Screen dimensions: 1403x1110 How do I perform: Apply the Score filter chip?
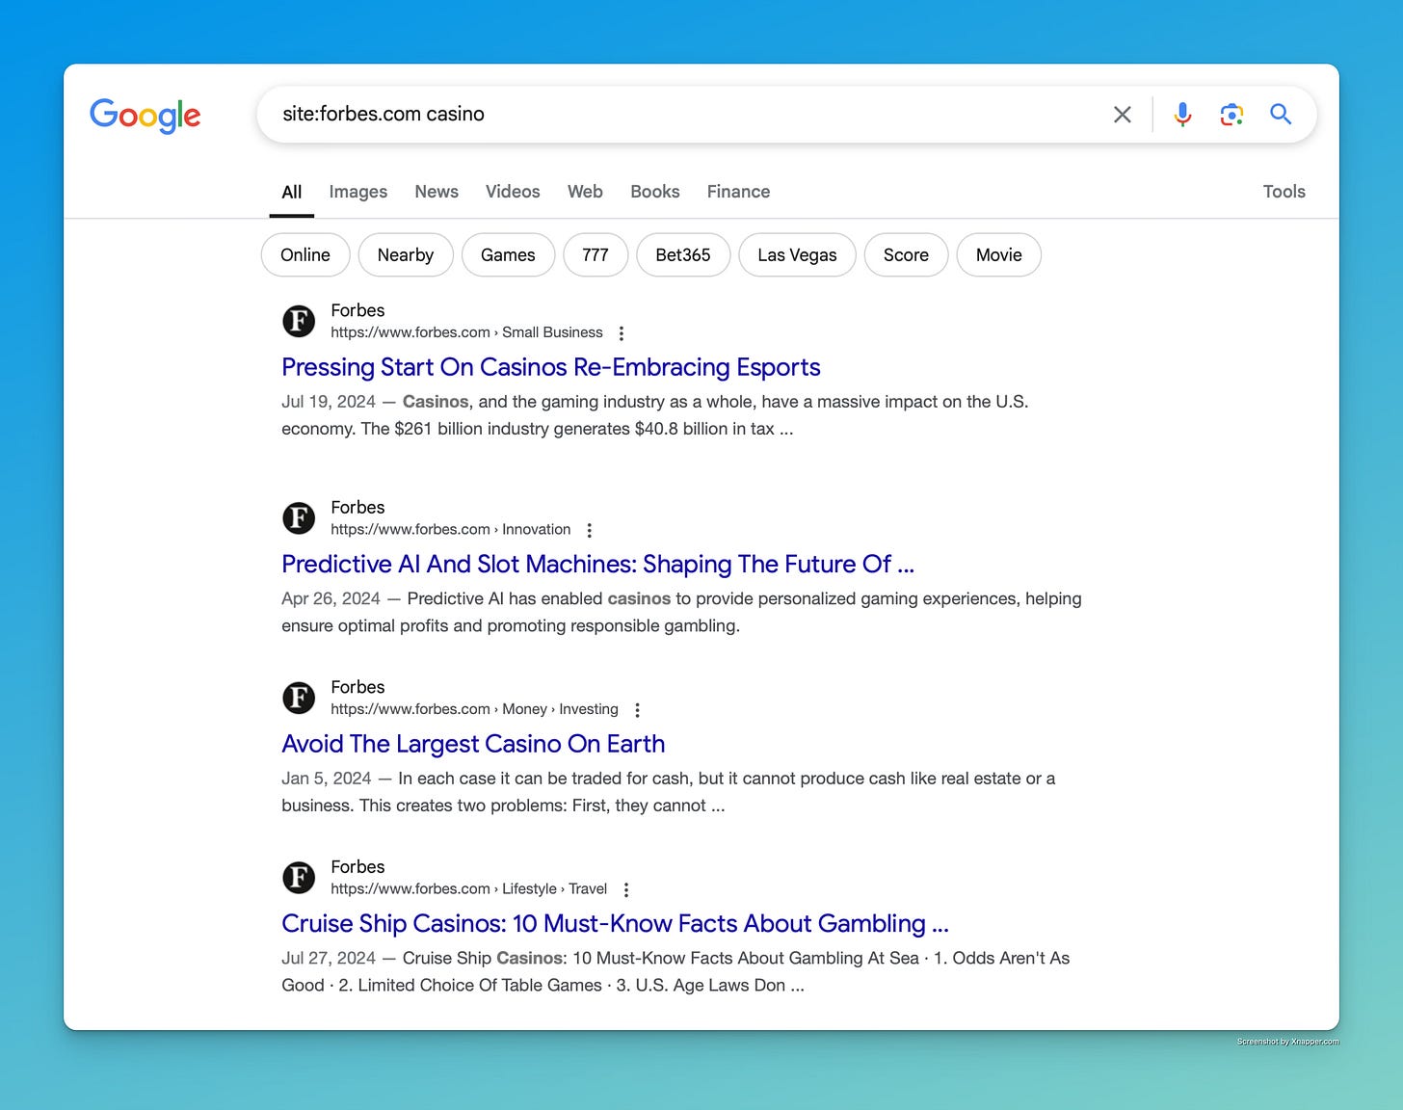906,255
